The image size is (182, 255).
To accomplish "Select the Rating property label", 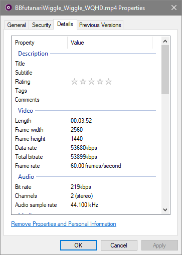I will pyautogui.click(x=23, y=82).
